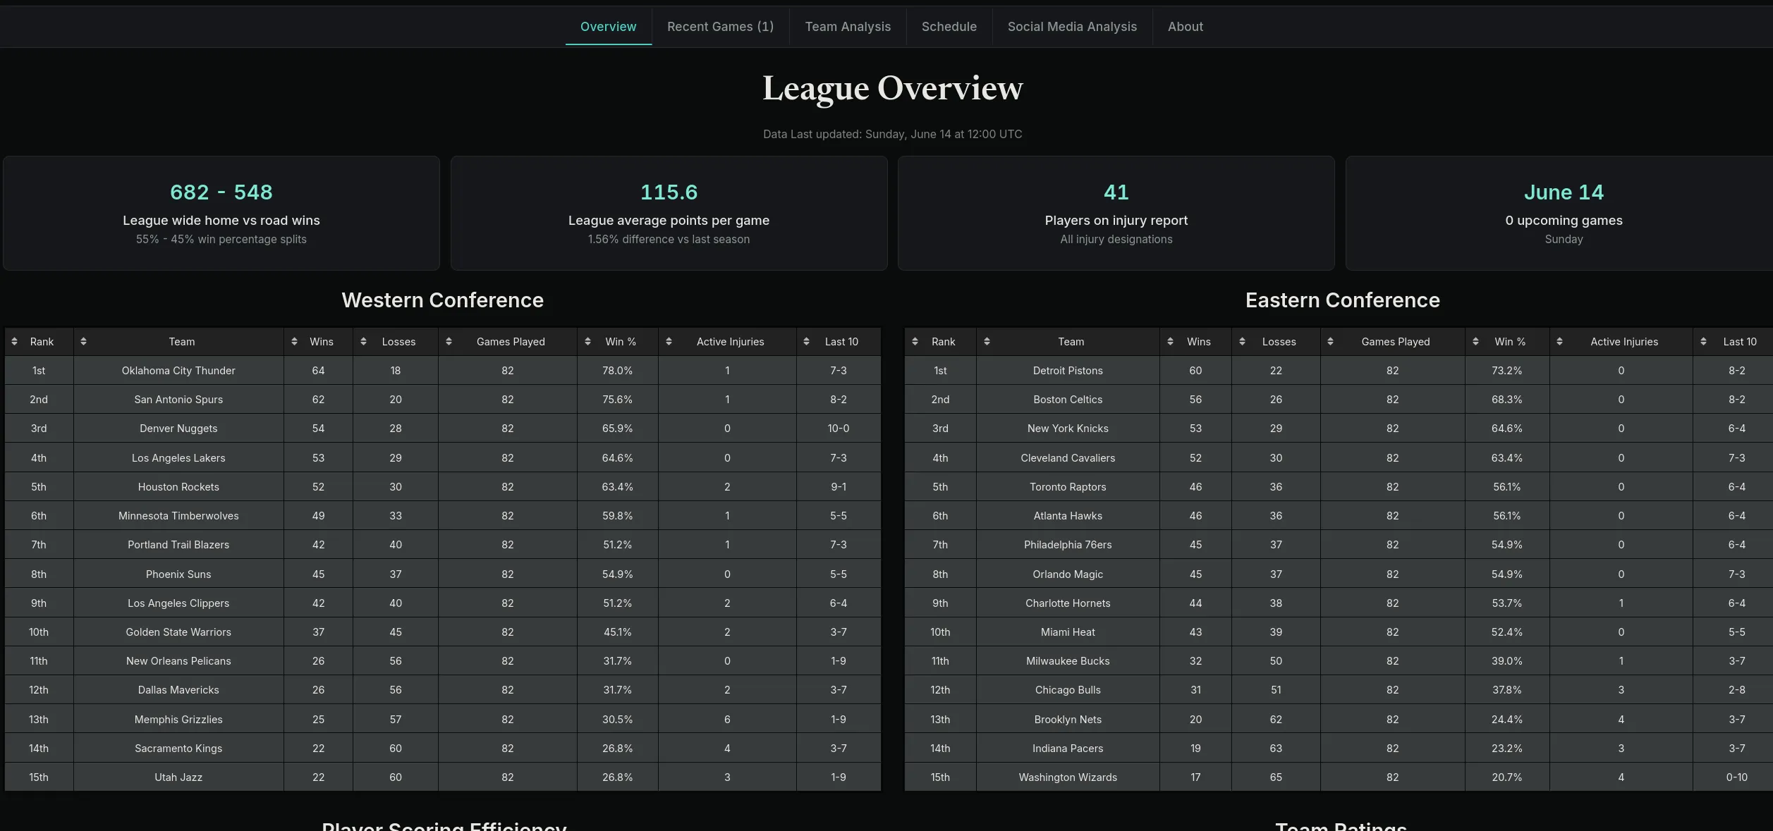Viewport: 1773px width, 831px height.
Task: Click Denver Nuggets 10-0 last ten value
Action: click(x=839, y=429)
